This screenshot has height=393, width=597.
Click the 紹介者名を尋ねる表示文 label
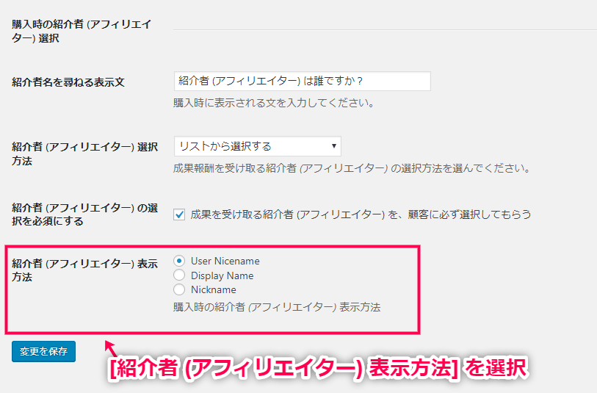coord(68,82)
